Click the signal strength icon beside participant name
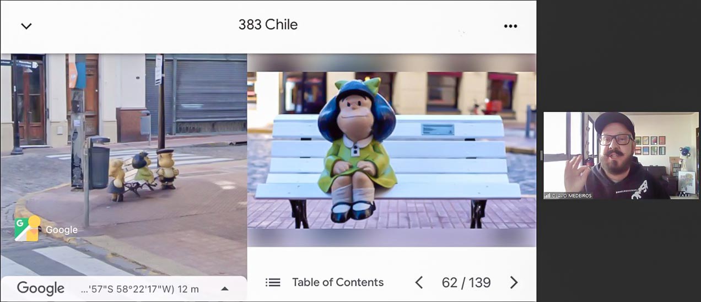The height and width of the screenshot is (302, 701). (548, 195)
